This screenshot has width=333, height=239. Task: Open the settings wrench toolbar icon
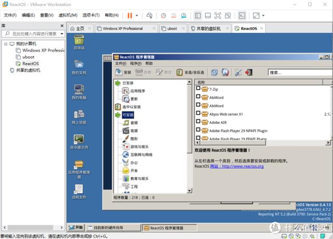pyautogui.click(x=238, y=72)
